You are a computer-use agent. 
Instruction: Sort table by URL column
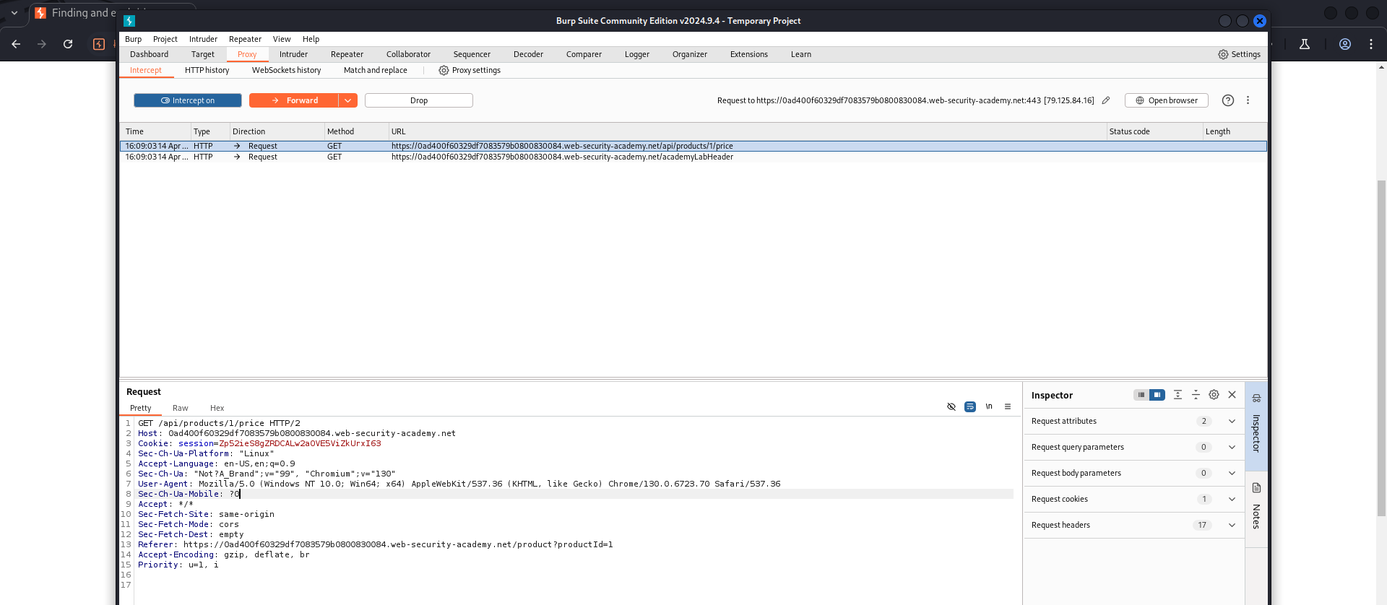point(747,131)
